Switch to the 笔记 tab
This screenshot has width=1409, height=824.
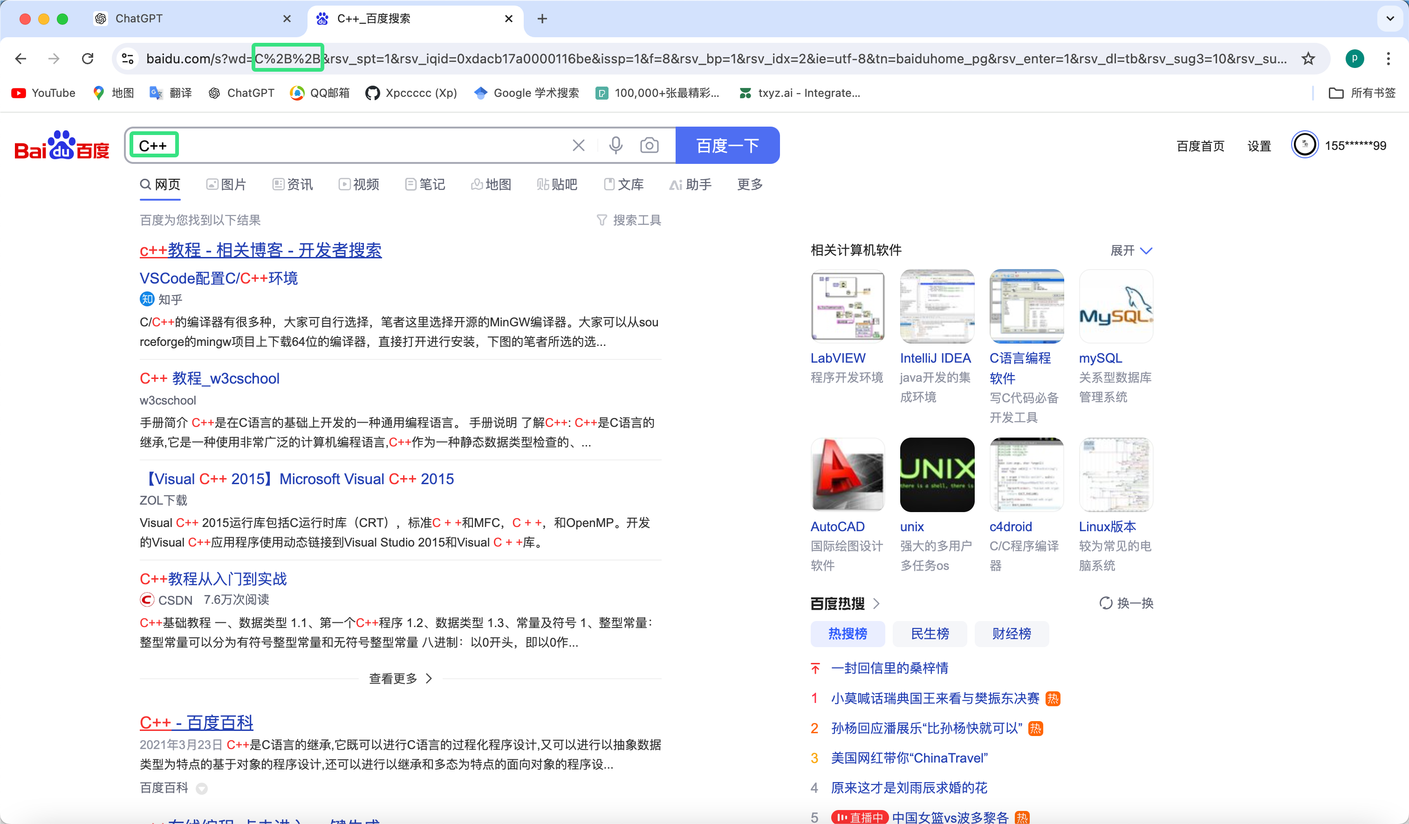[x=425, y=184]
